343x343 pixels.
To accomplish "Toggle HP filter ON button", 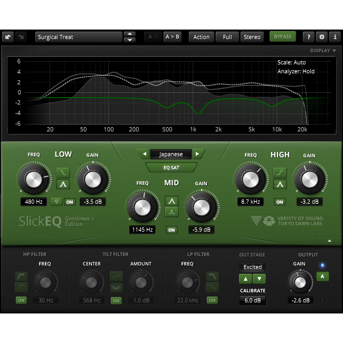I will point(21,300).
